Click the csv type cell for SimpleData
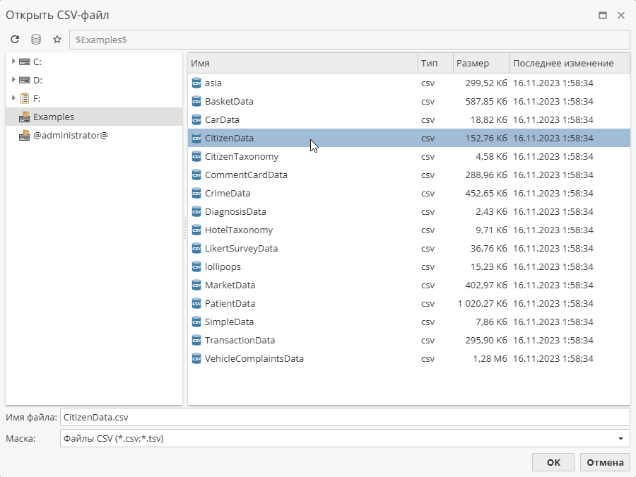 [428, 322]
